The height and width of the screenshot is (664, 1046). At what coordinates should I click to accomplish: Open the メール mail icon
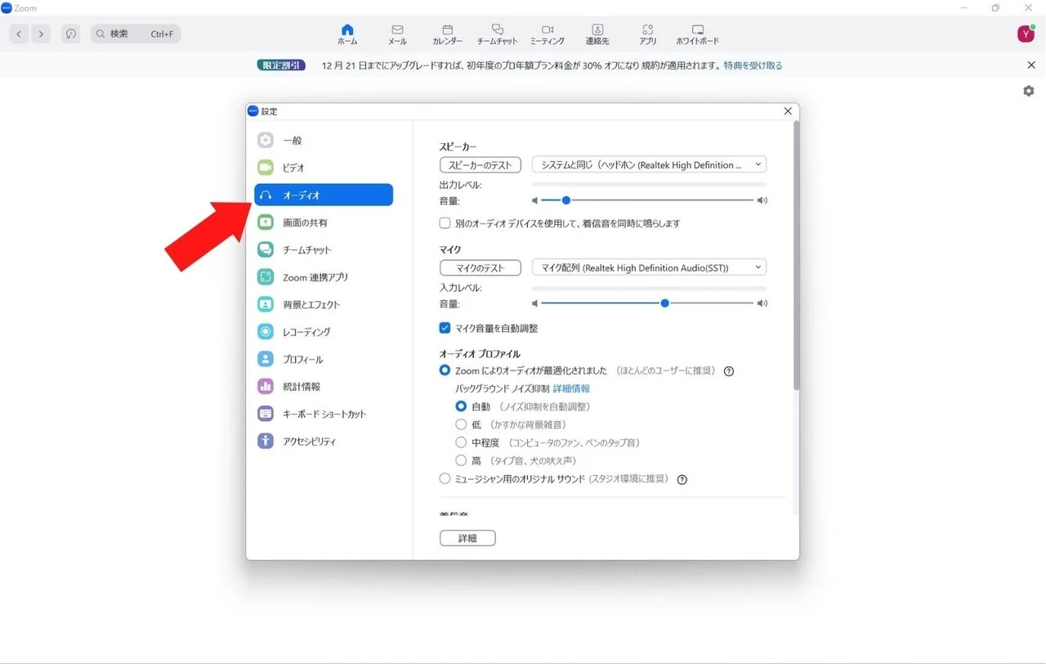point(397,34)
